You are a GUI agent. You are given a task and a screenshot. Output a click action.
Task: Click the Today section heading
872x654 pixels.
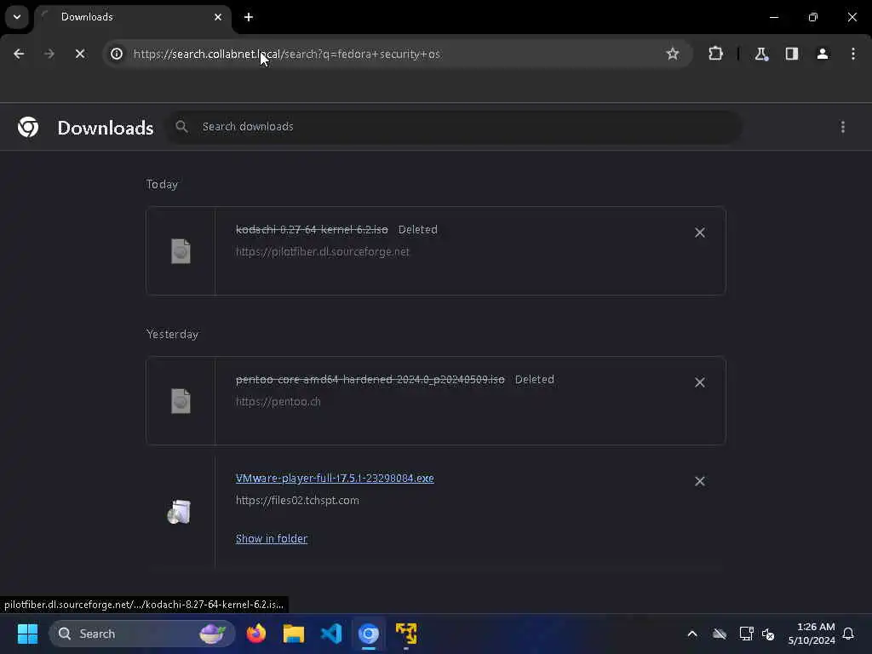point(162,185)
